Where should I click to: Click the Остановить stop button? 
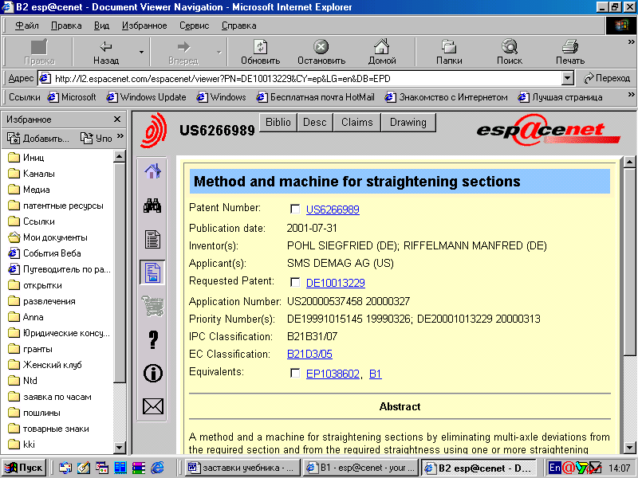click(321, 53)
